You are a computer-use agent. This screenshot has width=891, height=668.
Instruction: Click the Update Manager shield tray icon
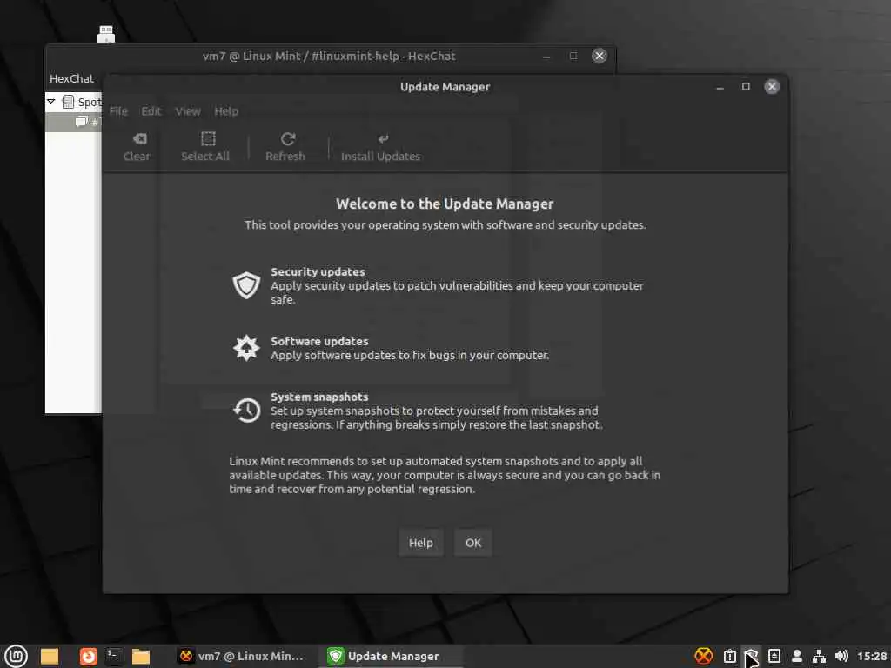751,656
